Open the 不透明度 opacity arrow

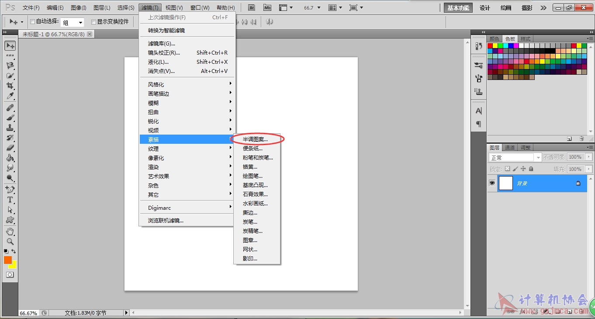(x=588, y=157)
